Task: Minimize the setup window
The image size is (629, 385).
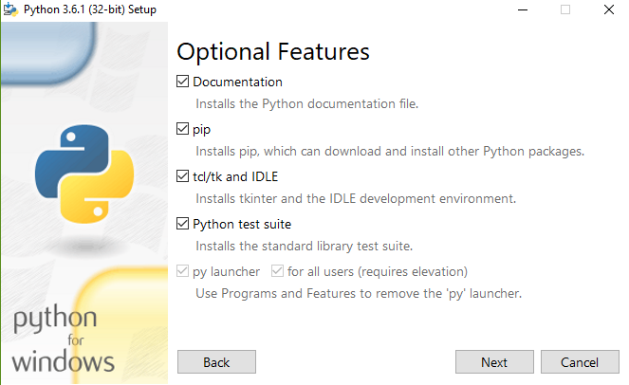Action: point(522,9)
